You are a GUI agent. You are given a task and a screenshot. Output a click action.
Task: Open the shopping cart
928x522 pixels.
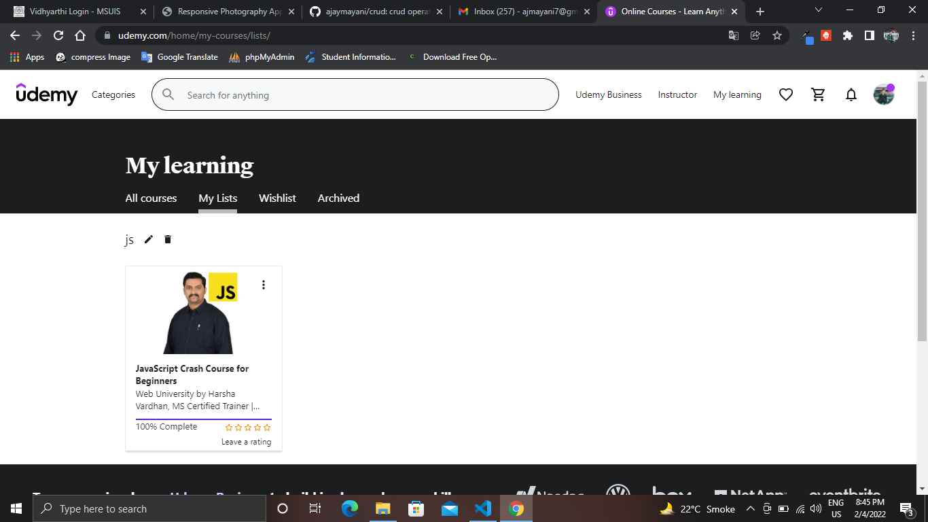(x=819, y=95)
